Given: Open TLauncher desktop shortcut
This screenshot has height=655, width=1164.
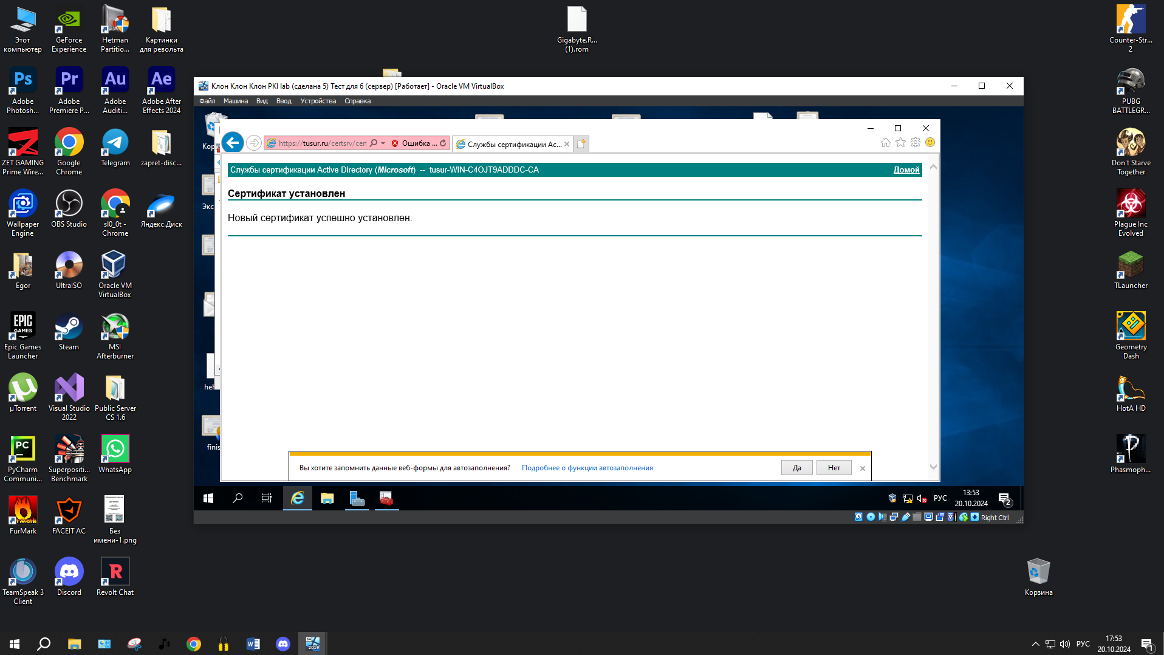Looking at the screenshot, I should 1131,270.
